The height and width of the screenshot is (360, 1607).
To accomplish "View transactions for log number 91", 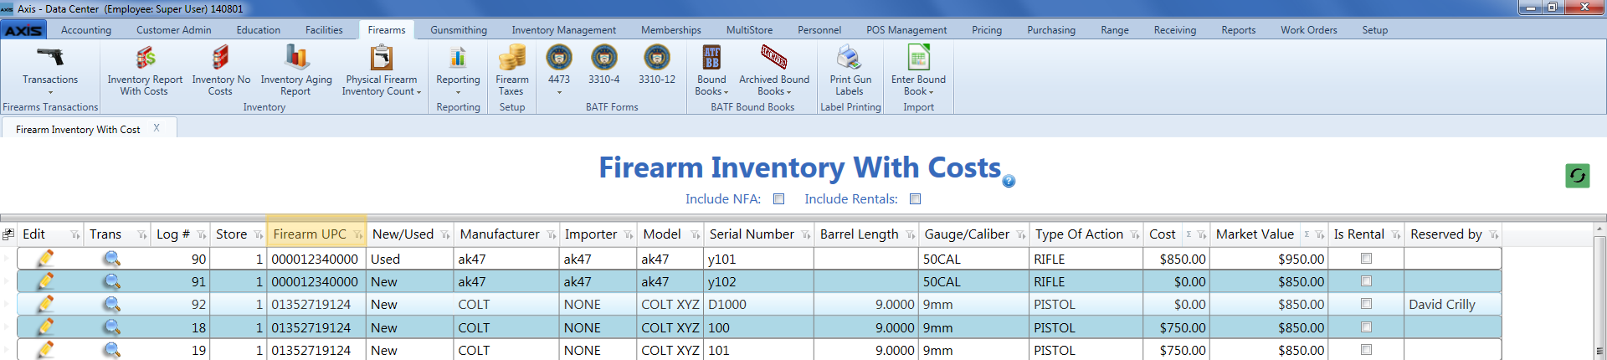I will pyautogui.click(x=111, y=281).
